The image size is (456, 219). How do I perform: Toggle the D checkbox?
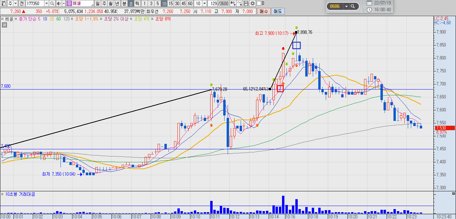point(259,3)
